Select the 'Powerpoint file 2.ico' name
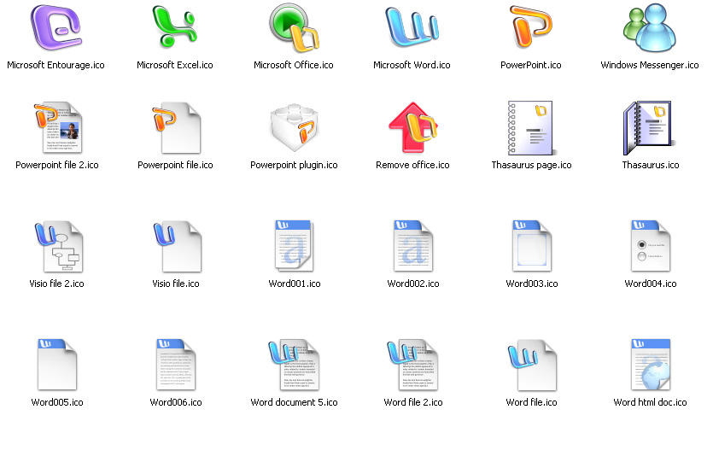 [x=57, y=166]
